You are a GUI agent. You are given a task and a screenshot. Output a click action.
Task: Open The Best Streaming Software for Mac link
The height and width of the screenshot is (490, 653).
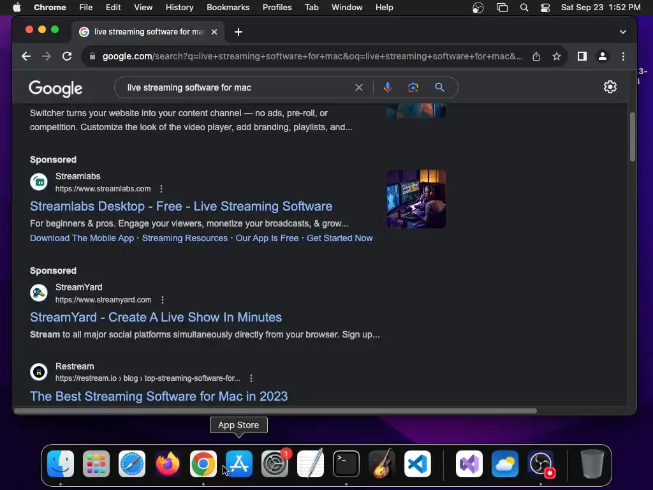tap(159, 396)
